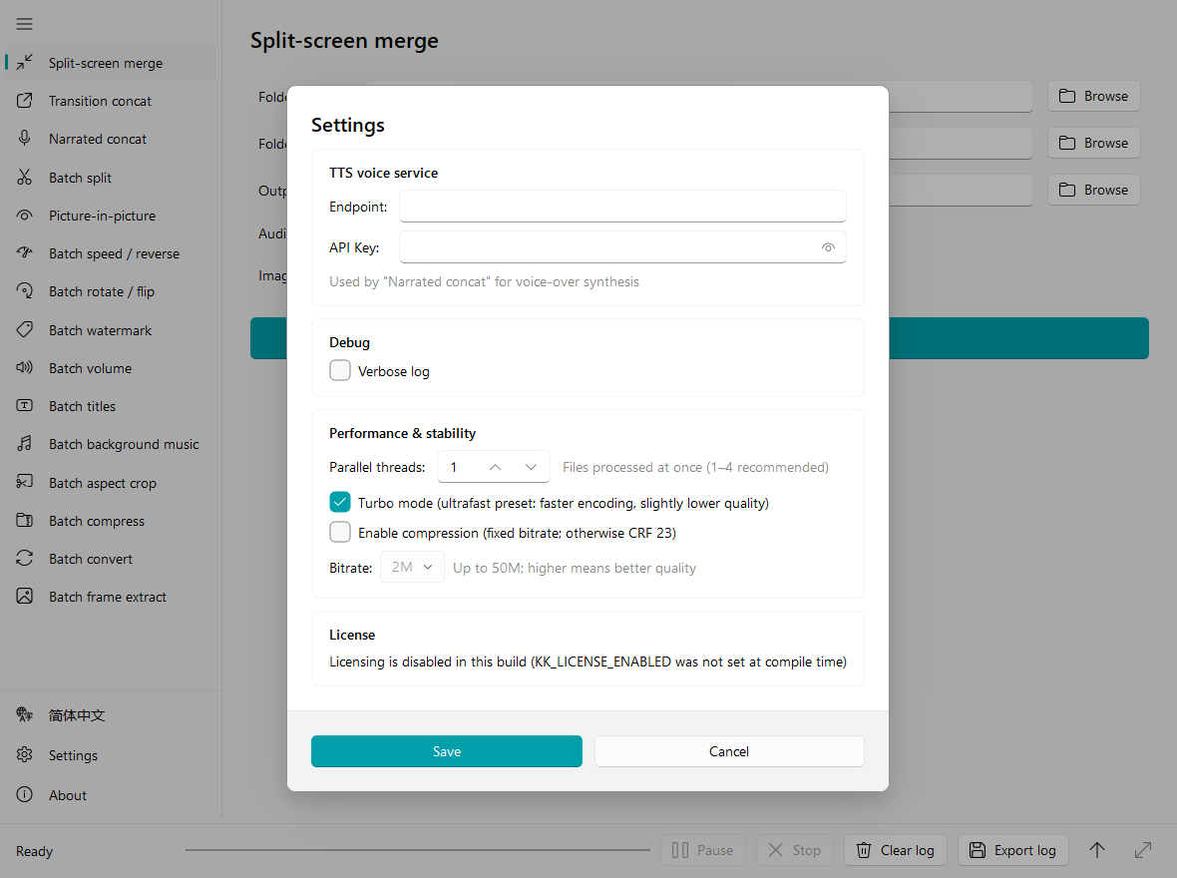Screen dimensions: 1177x878
Task: Focus the API Key input field
Action: [x=622, y=247]
